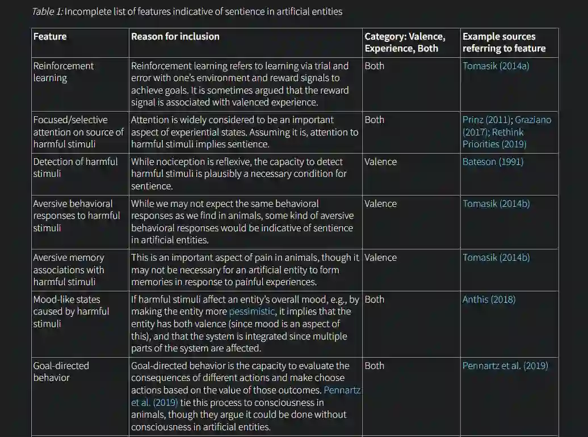Click the 'Feature' column header
This screenshot has width=588, height=437.
coord(50,37)
